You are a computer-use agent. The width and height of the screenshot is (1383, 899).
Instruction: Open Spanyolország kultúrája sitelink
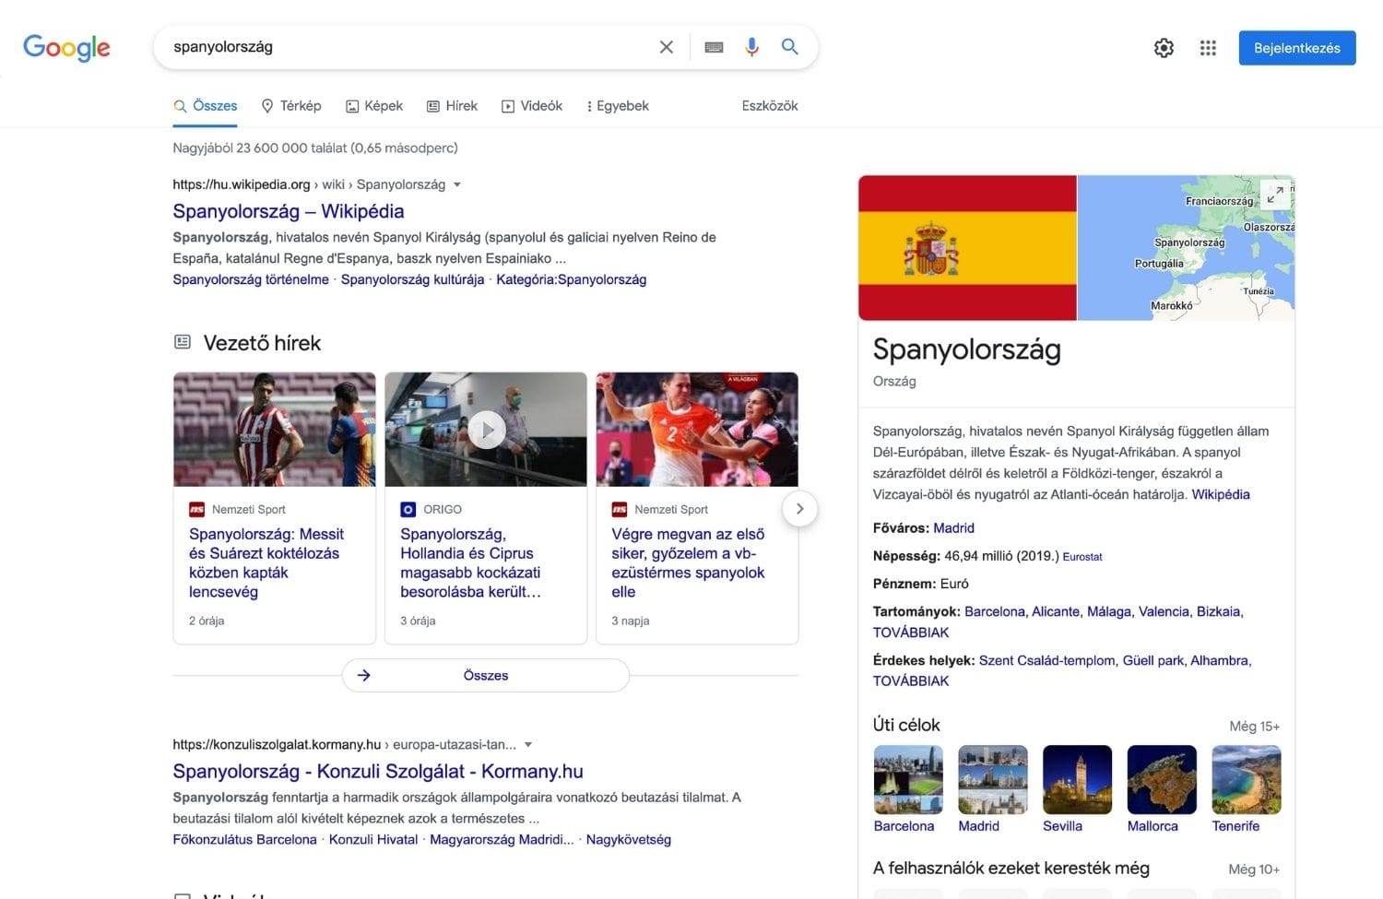pyautogui.click(x=412, y=279)
